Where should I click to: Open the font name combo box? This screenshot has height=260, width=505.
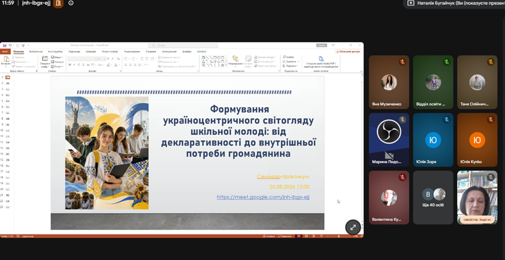[82, 59]
